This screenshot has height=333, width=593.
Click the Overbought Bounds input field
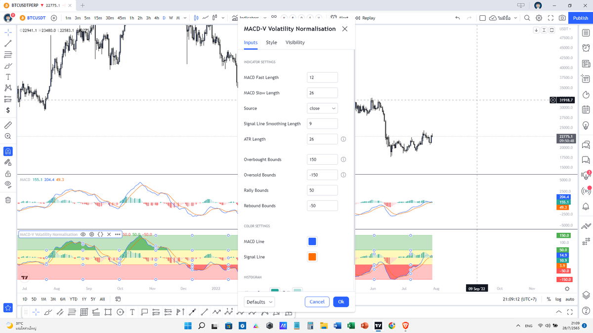pos(322,159)
